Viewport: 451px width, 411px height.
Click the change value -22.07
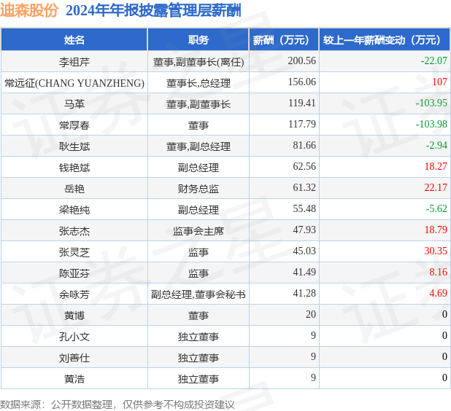[x=433, y=60]
